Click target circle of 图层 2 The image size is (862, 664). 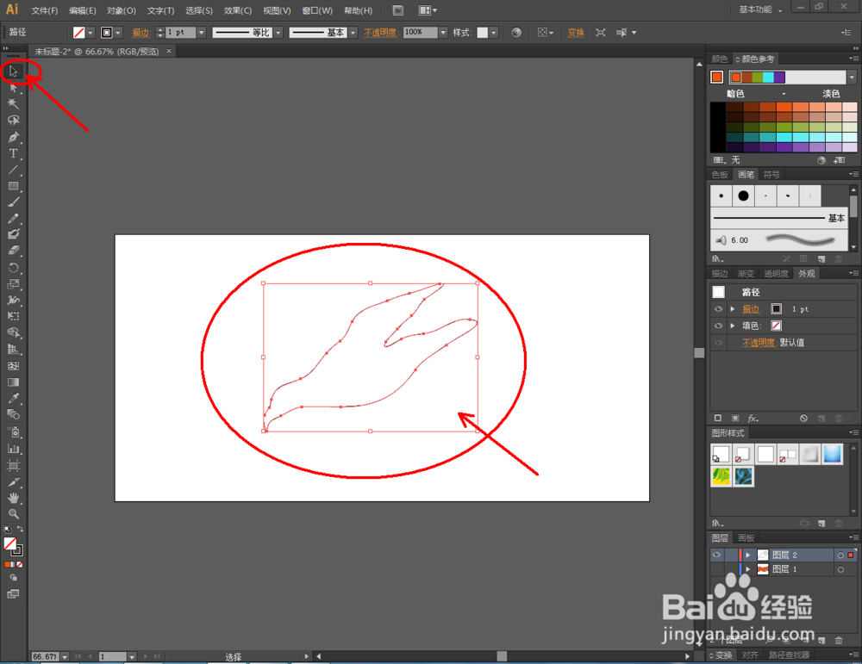[x=840, y=555]
